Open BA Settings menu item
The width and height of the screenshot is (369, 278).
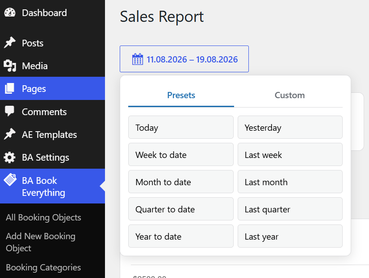[52, 158]
